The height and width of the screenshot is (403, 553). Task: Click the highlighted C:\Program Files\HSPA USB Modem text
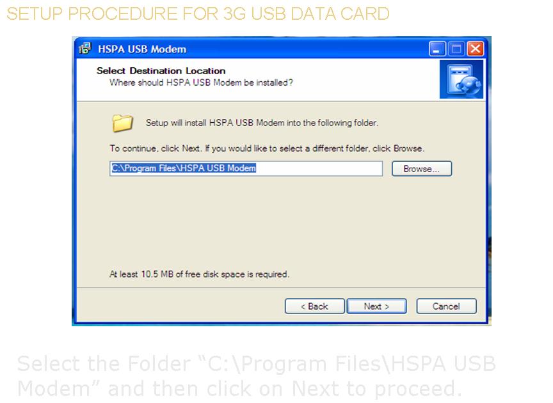[x=184, y=168]
